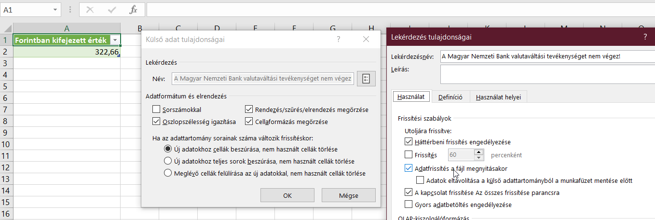Select Meglévő cellák felülírása radio option
This screenshot has width=655, height=220.
pyautogui.click(x=168, y=173)
